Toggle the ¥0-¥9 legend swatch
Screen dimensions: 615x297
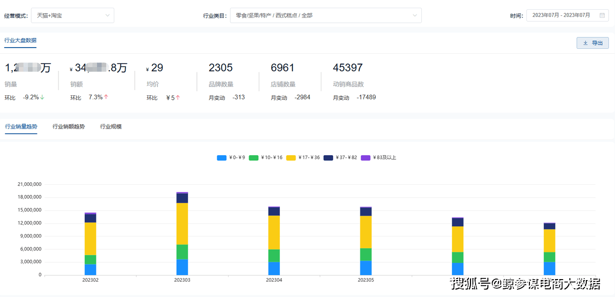pos(222,158)
